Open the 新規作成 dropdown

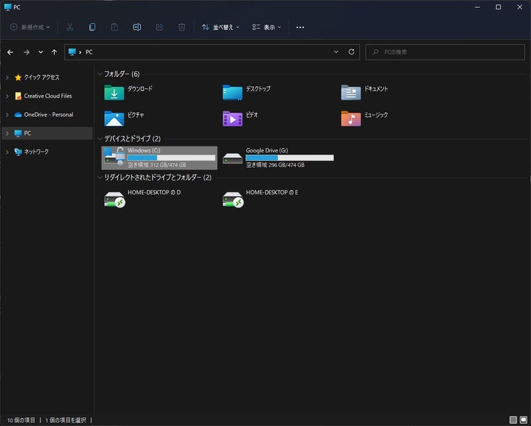[30, 27]
